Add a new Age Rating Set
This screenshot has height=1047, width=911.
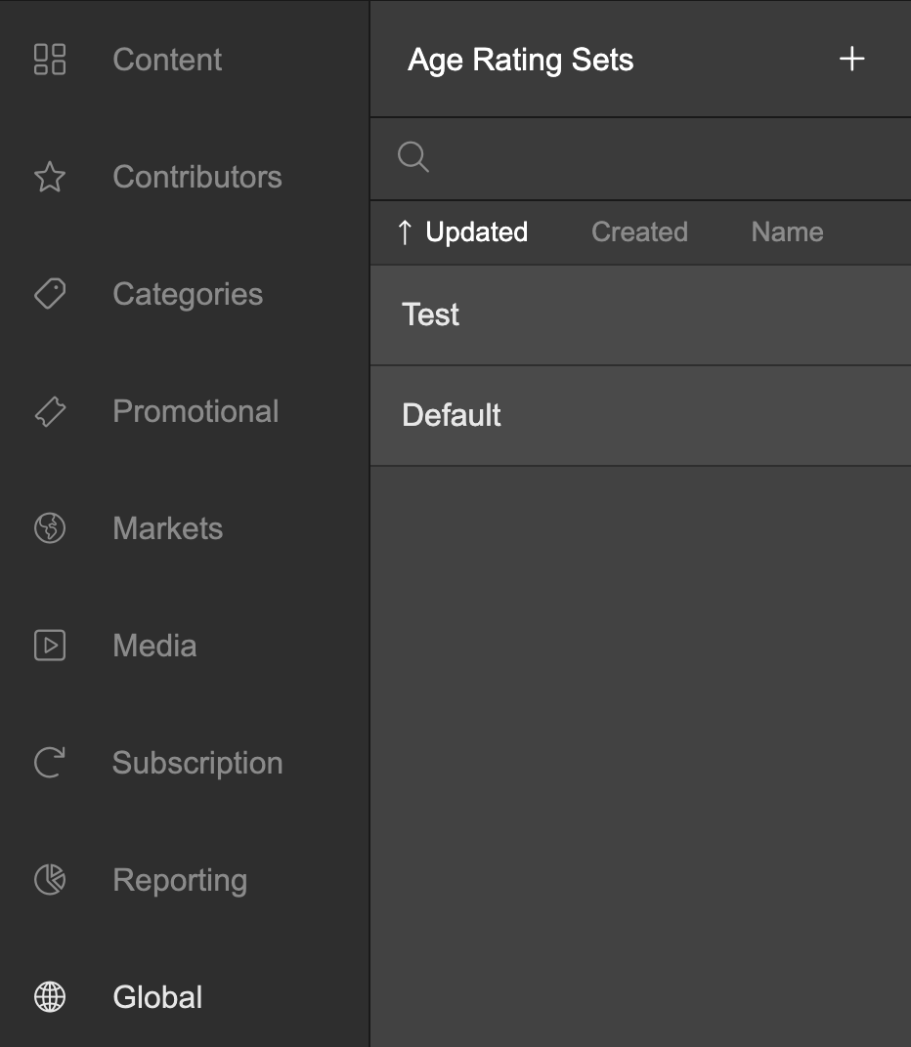852,59
